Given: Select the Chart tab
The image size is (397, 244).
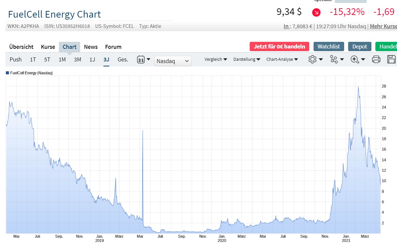Looking at the screenshot, I should click(x=69, y=47).
